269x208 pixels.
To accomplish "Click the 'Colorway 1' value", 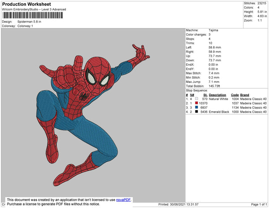I will point(25,26).
